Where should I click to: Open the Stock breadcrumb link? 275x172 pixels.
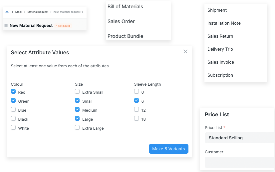(x=19, y=12)
